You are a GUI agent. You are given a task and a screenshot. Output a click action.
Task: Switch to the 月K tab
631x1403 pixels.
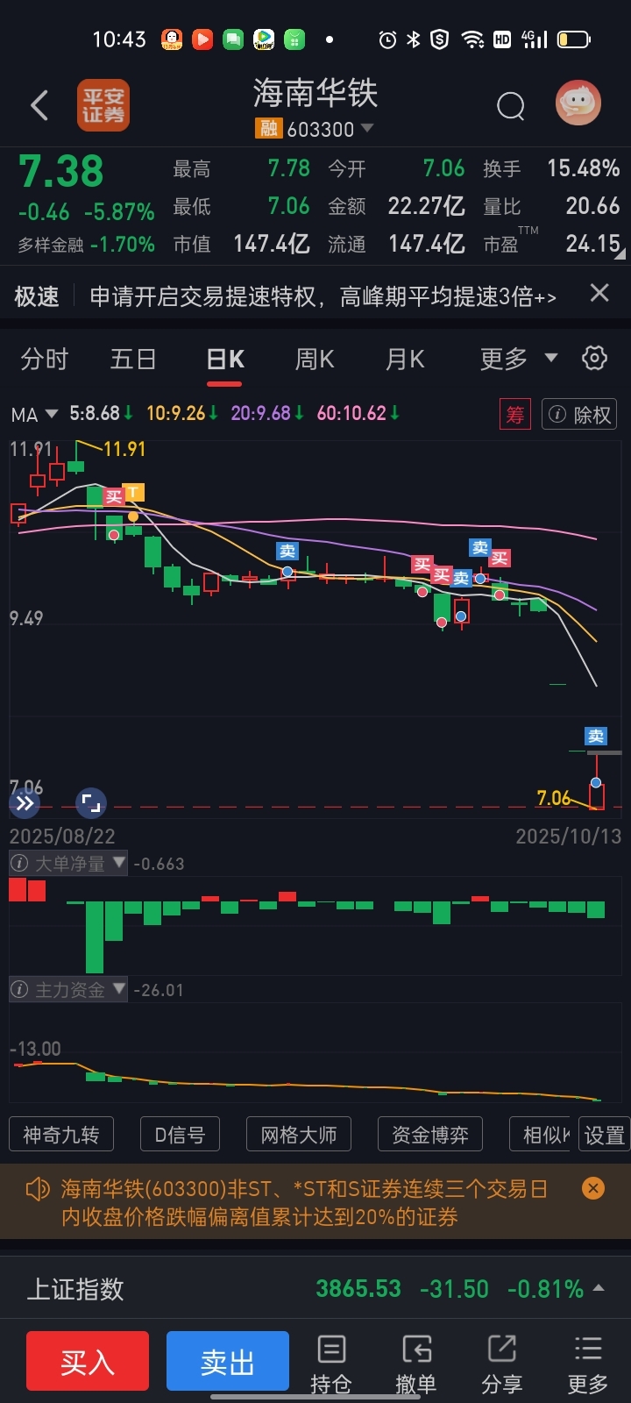tap(405, 360)
